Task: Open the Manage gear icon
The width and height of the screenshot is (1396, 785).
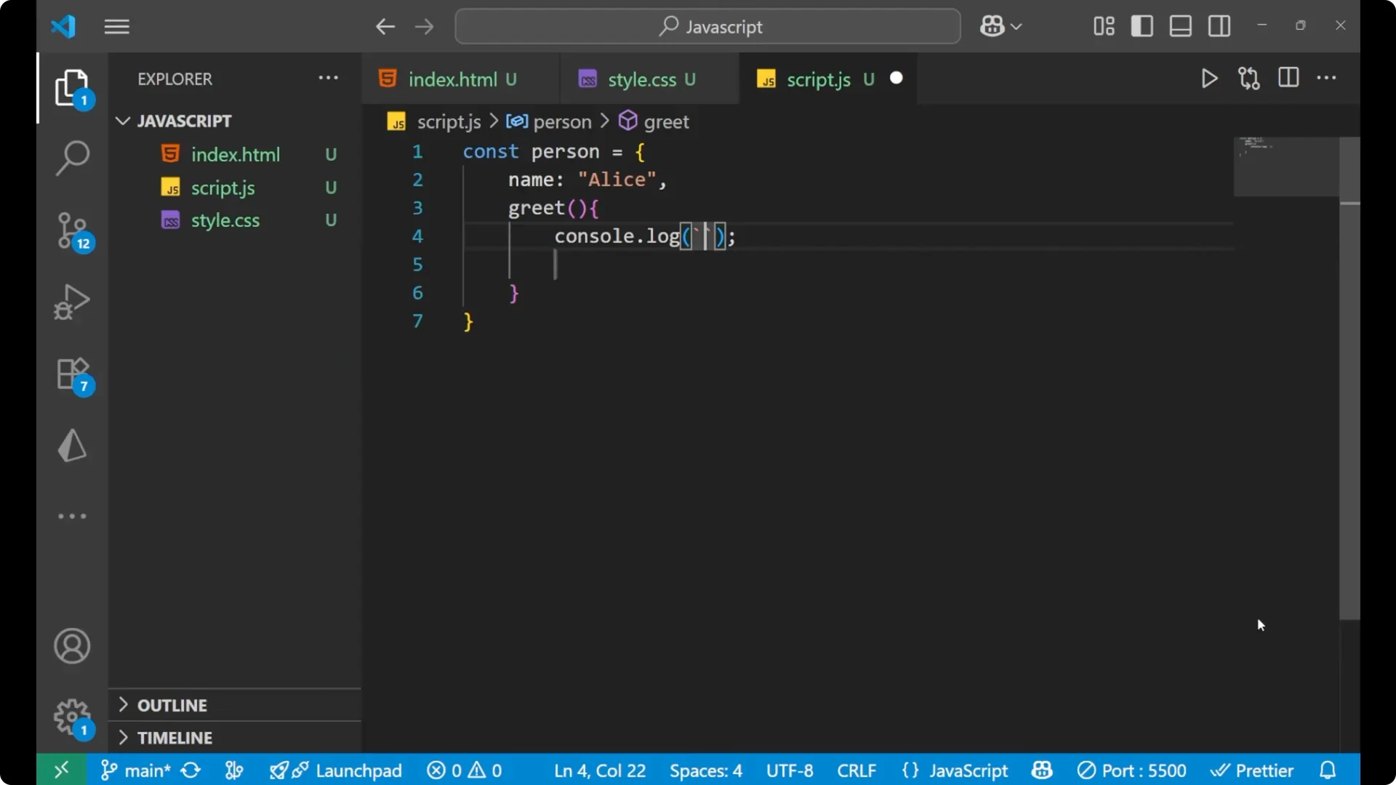Action: (x=72, y=717)
